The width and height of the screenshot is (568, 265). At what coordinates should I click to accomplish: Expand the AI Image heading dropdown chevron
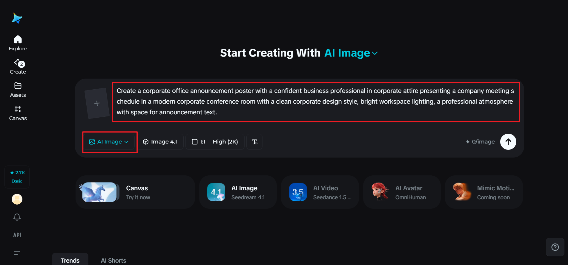[x=375, y=53]
